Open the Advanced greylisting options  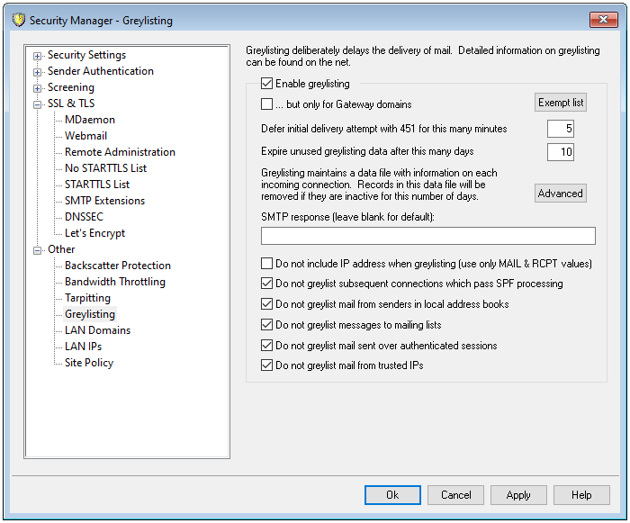pos(561,194)
